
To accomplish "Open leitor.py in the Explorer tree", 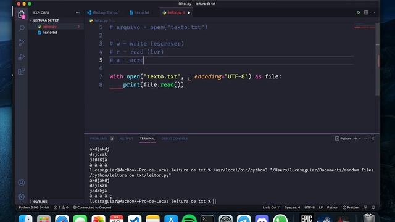I will (x=50, y=27).
